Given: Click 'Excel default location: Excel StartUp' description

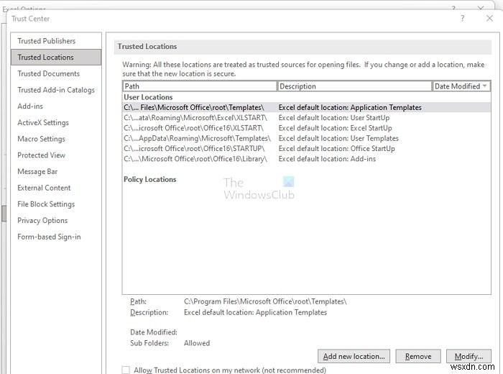Looking at the screenshot, I should 336,128.
